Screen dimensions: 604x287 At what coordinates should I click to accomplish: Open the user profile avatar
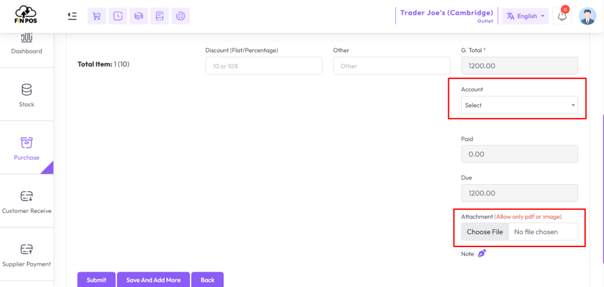[587, 16]
